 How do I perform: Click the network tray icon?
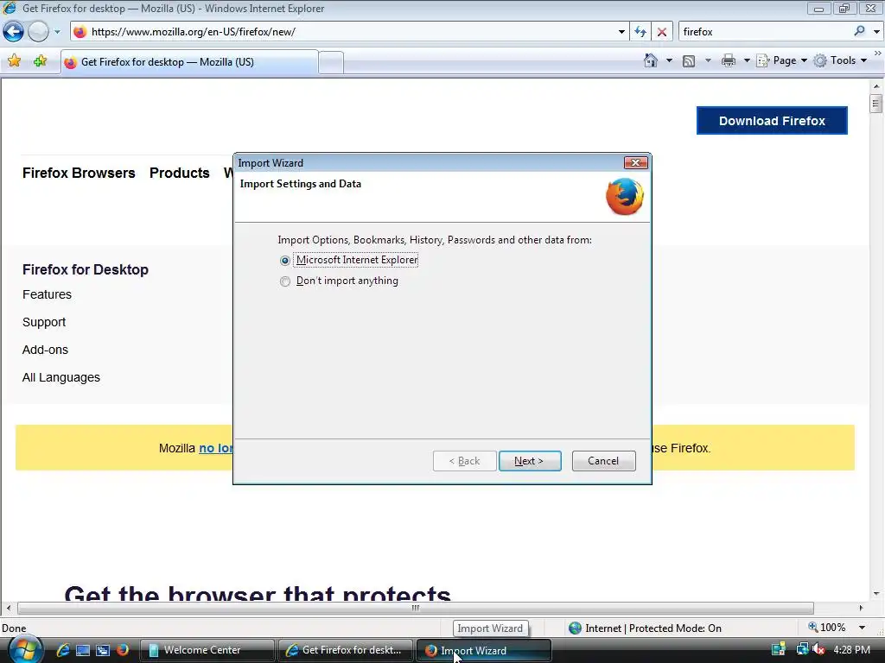point(801,649)
